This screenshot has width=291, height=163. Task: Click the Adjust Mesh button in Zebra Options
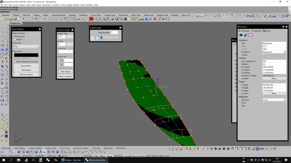tap(26, 66)
